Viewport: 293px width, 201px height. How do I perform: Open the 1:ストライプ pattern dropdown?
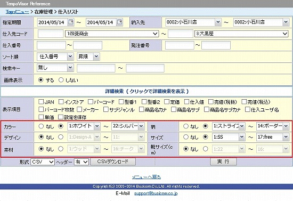tap(229, 126)
